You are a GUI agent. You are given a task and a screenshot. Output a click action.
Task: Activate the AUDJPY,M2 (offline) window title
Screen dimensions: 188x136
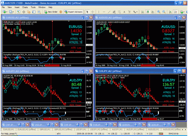[x=17, y=71]
